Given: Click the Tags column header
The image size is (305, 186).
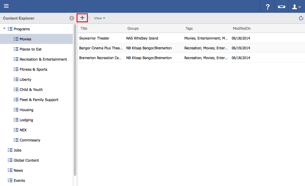Looking at the screenshot, I should pyautogui.click(x=189, y=29).
